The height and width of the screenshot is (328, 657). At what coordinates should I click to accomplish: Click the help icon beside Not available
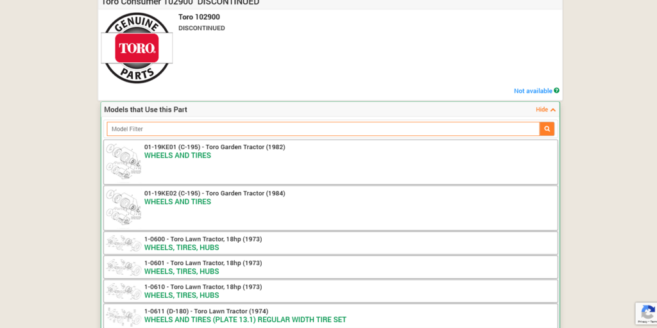(x=556, y=91)
